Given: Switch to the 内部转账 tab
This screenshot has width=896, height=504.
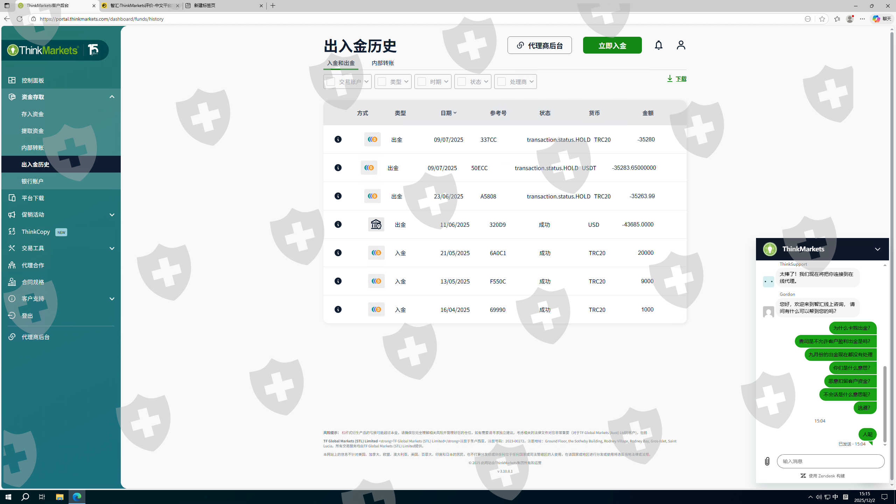Looking at the screenshot, I should [383, 63].
